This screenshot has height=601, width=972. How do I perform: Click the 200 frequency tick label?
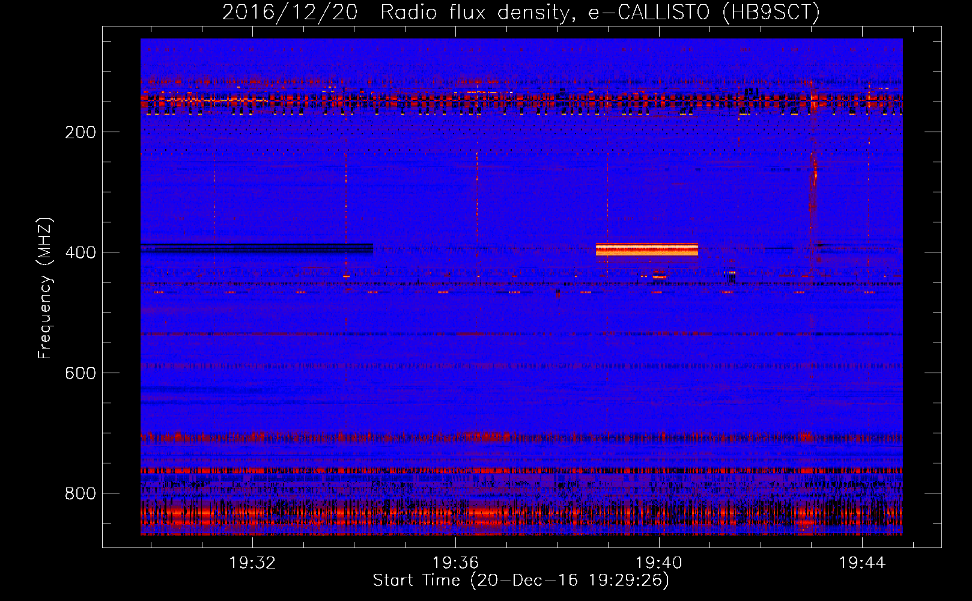pyautogui.click(x=80, y=132)
